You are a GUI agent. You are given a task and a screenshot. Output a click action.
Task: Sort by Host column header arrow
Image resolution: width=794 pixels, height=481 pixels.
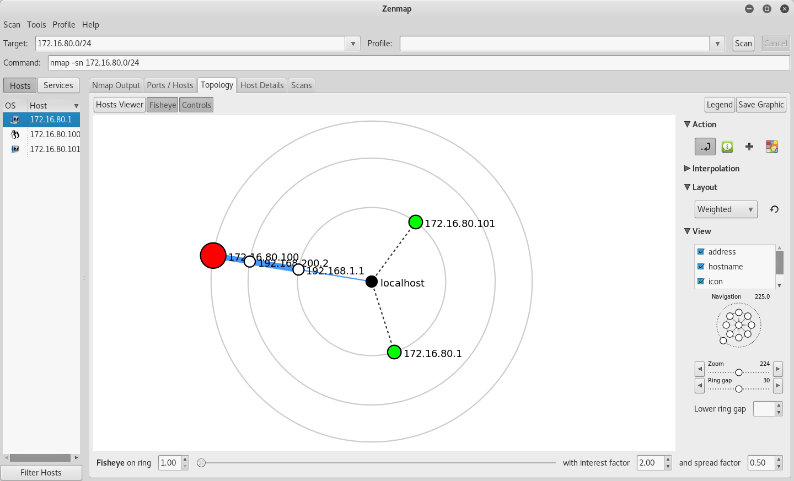coord(76,106)
